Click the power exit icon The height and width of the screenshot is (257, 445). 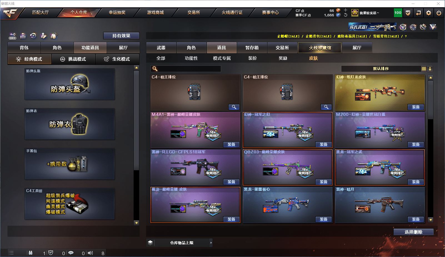click(439, 13)
